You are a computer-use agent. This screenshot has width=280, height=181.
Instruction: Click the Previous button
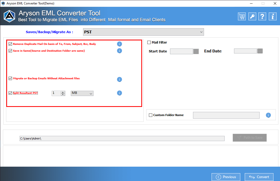(226, 177)
